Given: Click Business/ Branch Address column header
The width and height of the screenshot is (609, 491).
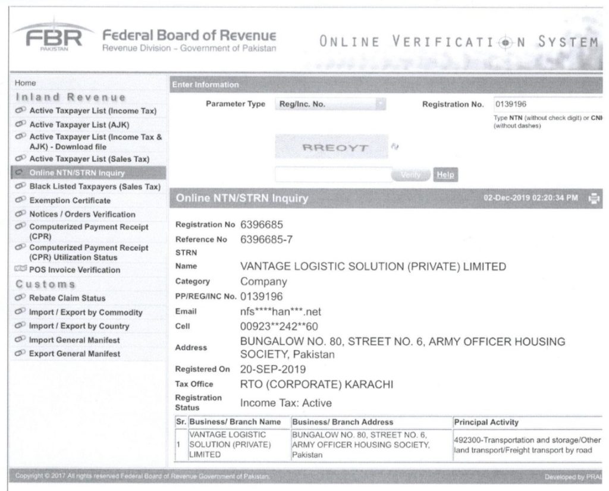Looking at the screenshot, I should coord(343,422).
